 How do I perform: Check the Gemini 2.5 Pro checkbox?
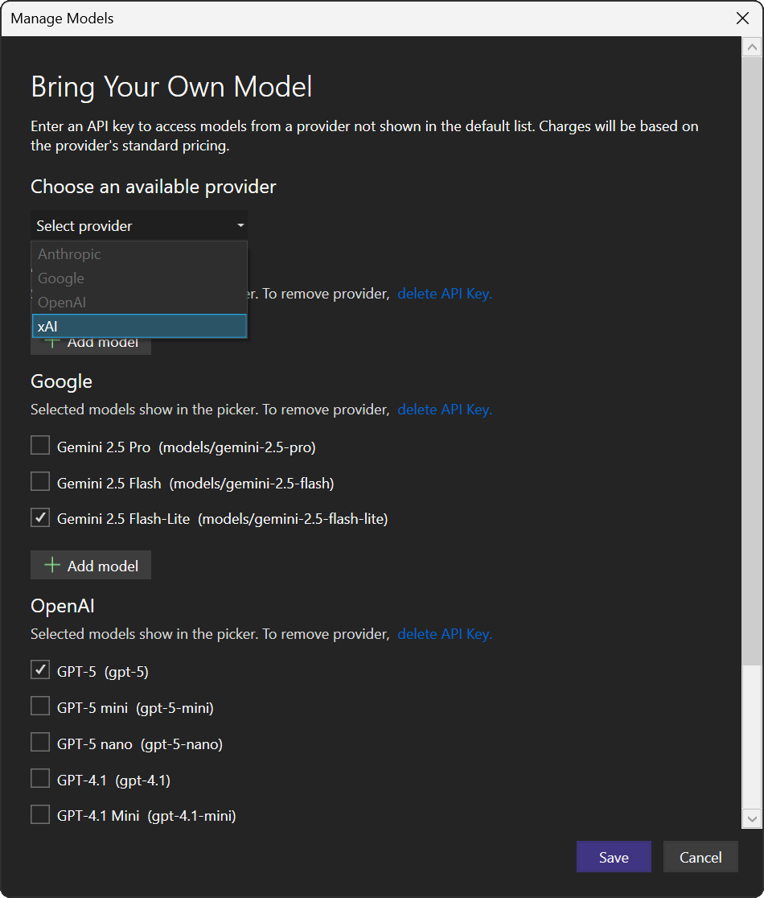tap(40, 445)
